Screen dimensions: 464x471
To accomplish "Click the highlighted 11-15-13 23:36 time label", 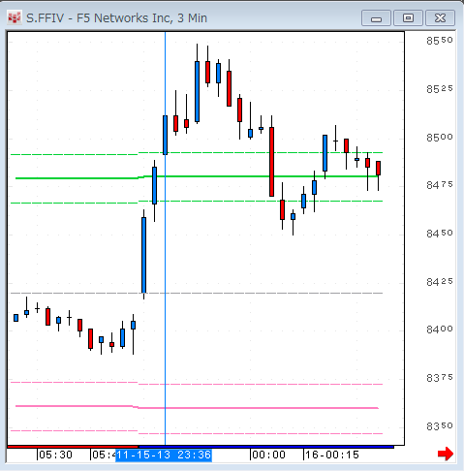I will click(x=164, y=455).
